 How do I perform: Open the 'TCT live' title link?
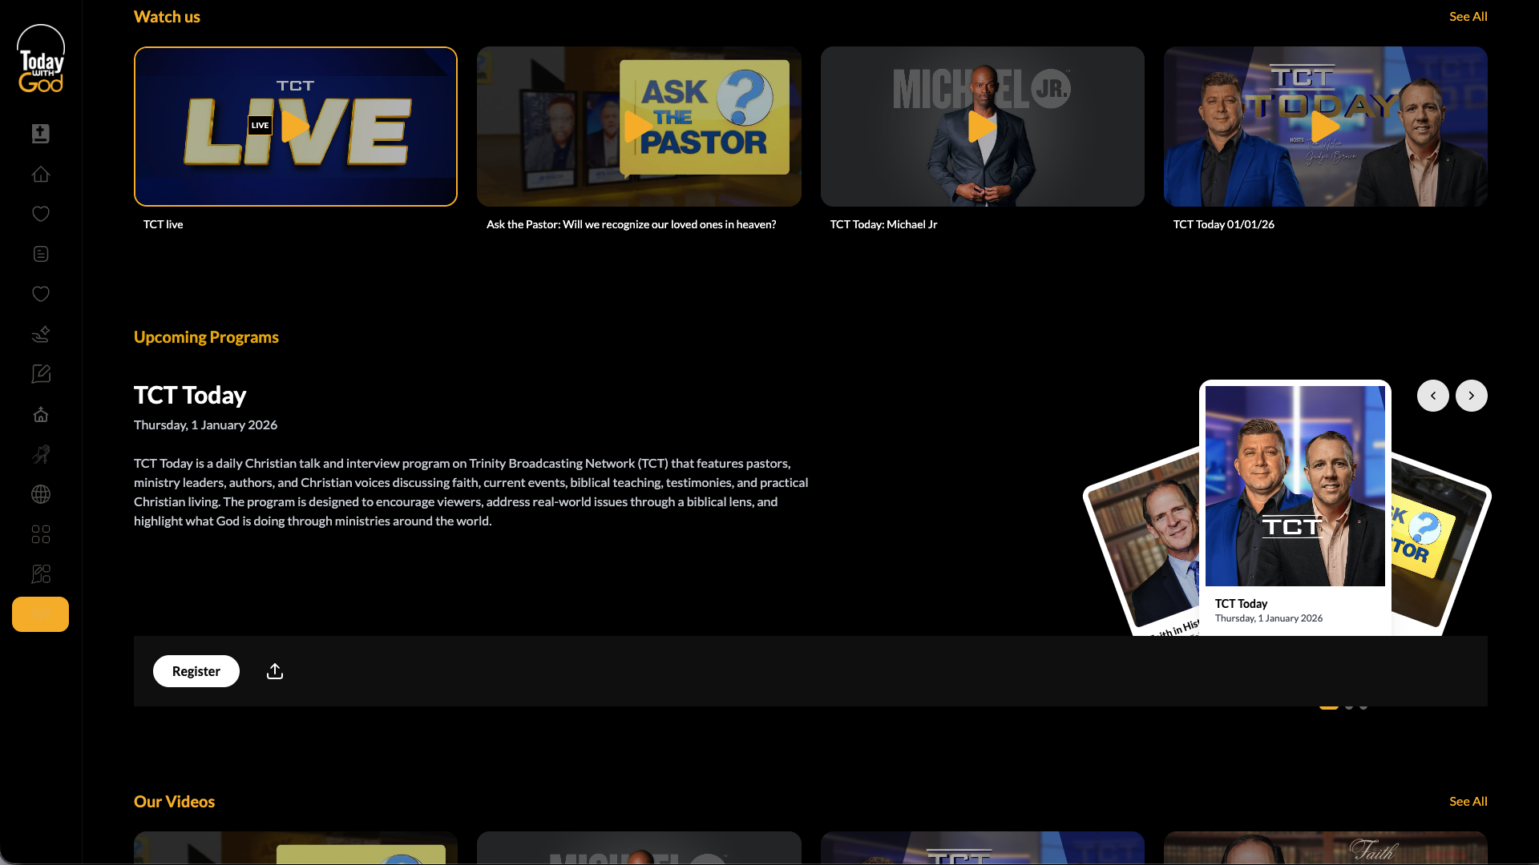pyautogui.click(x=164, y=224)
